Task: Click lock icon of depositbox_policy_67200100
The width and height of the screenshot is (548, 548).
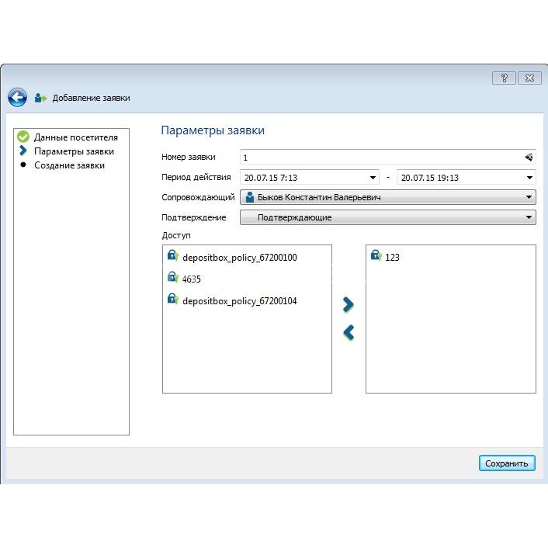Action: tap(172, 256)
